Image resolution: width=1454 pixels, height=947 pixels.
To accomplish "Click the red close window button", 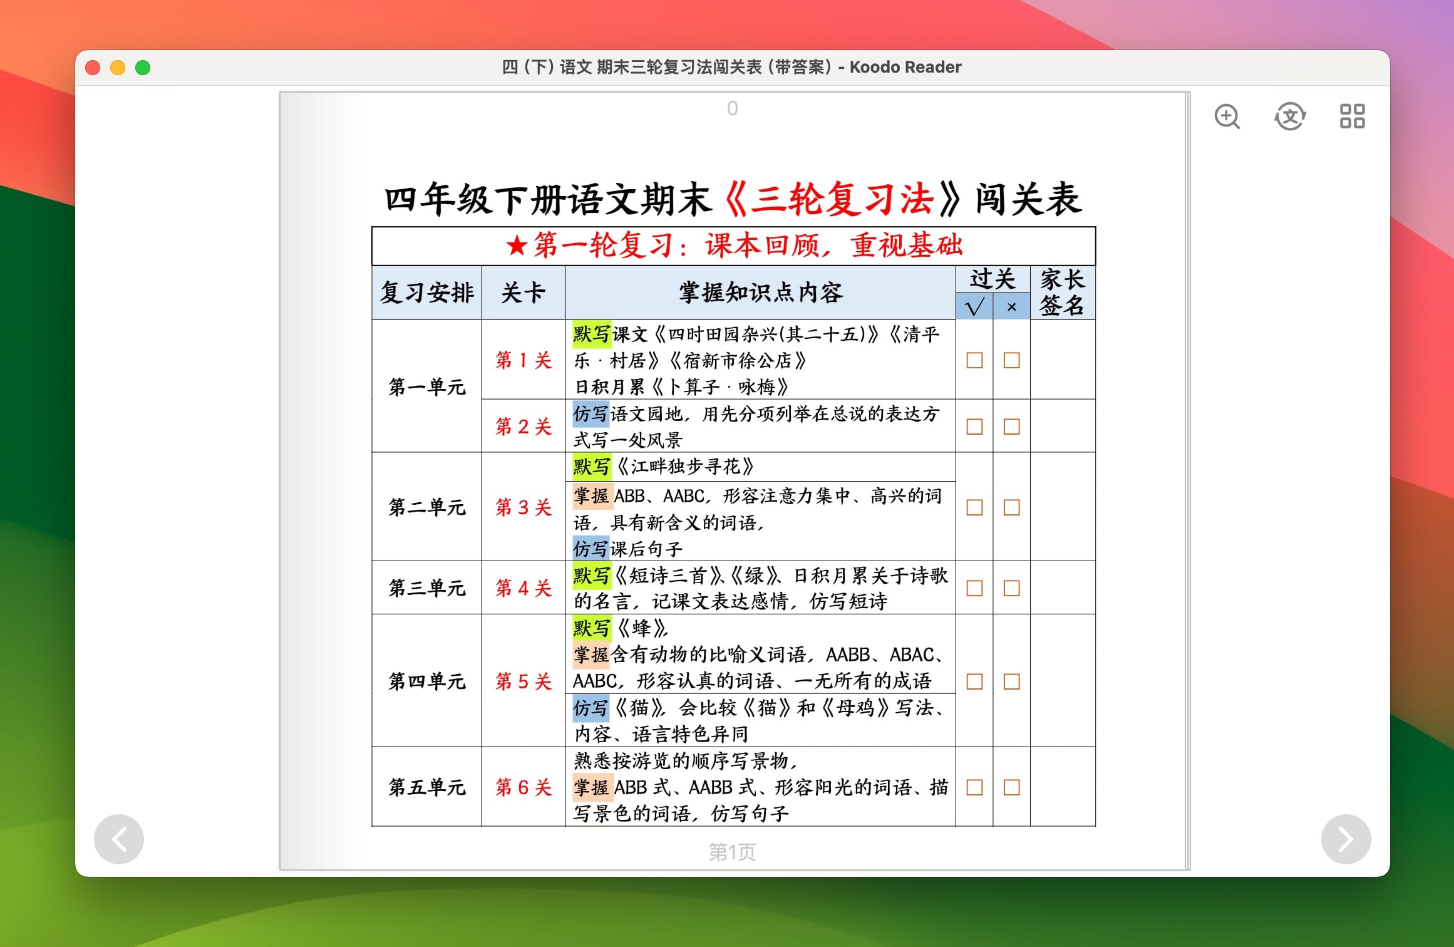I will (x=93, y=68).
